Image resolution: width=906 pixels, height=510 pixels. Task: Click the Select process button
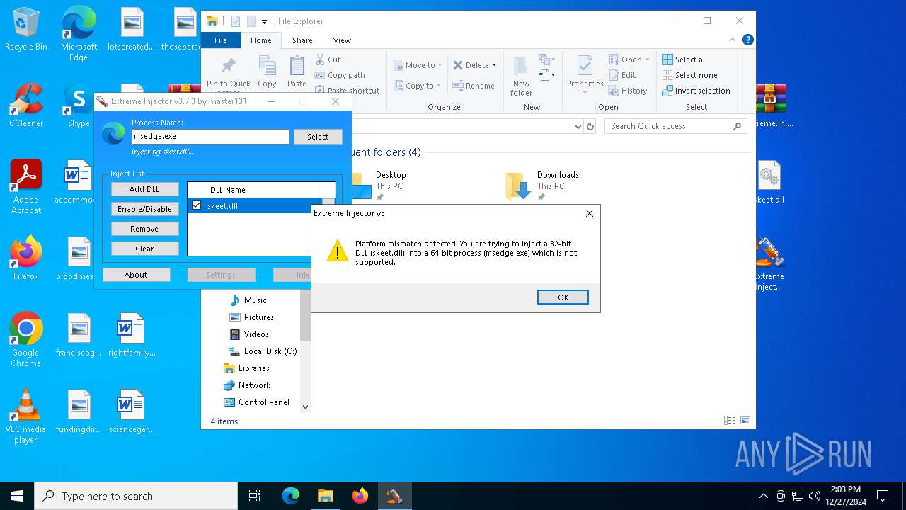pos(318,137)
